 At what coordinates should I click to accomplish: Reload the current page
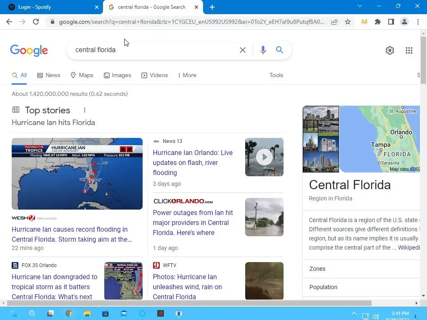pos(36,22)
